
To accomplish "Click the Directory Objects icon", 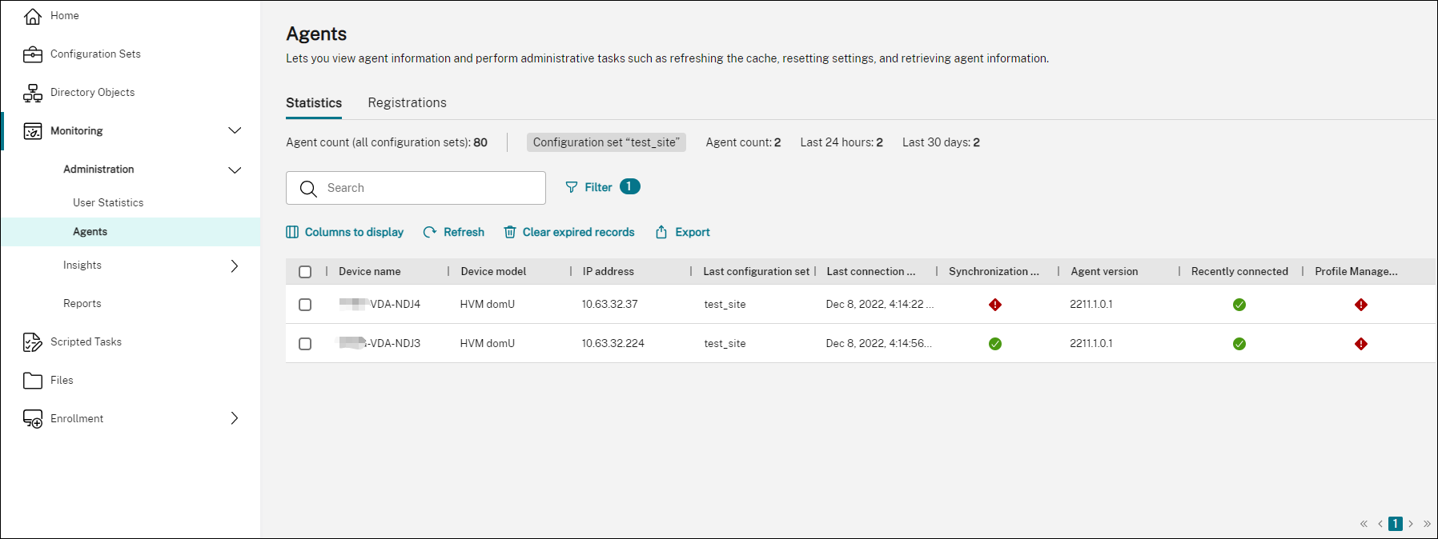I will (33, 93).
